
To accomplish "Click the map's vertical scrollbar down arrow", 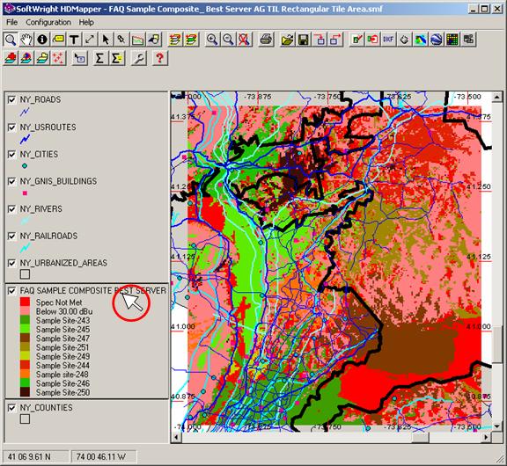I will [x=497, y=426].
